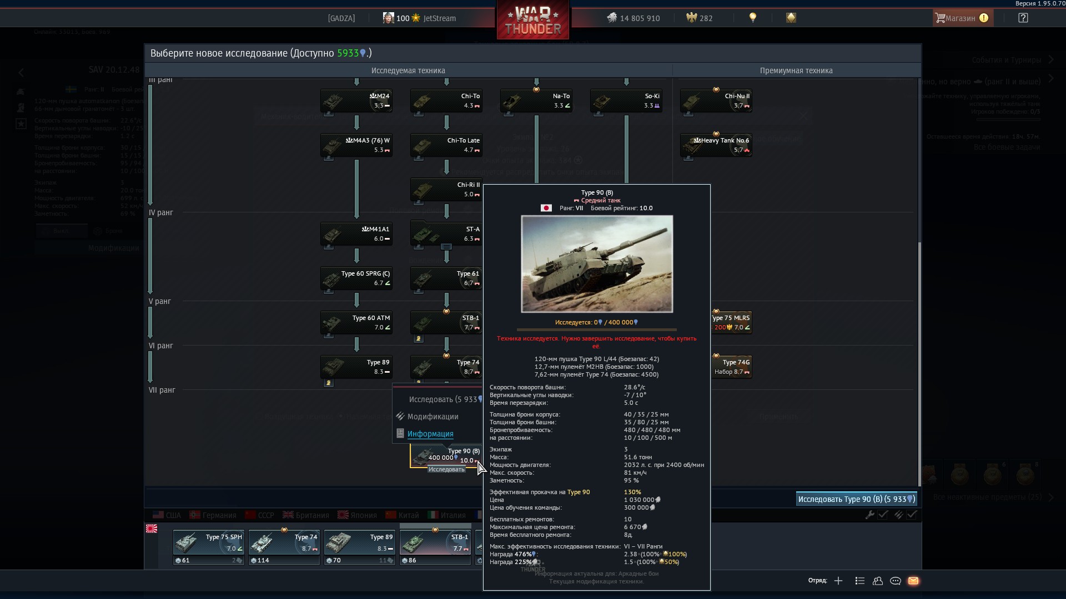This screenshot has height=599, width=1066.
Task: Select the So-Ki tank card
Action: tap(626, 101)
